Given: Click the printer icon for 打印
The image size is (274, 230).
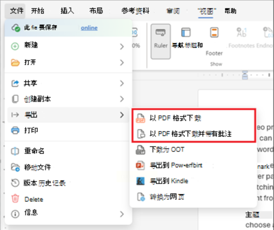Looking at the screenshot, I should [x=15, y=130].
